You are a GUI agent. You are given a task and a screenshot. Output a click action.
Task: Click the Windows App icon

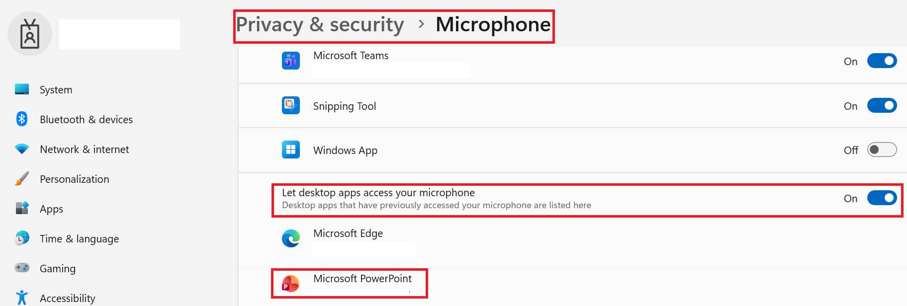tap(291, 150)
